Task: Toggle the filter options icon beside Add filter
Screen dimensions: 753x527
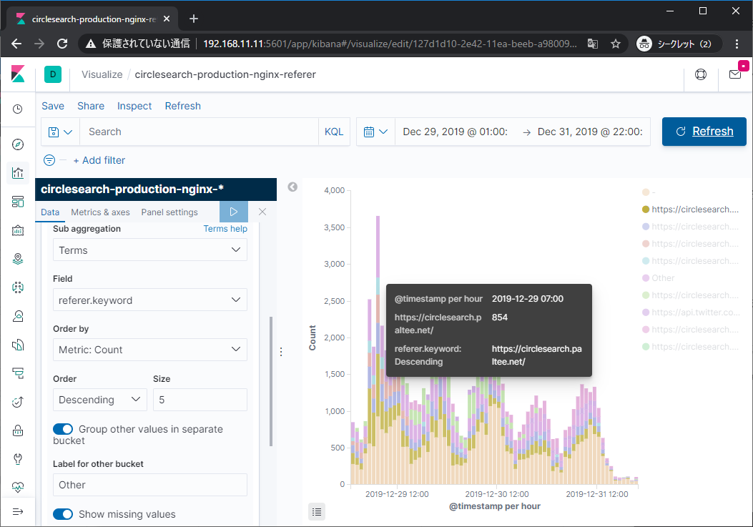Action: tap(49, 160)
